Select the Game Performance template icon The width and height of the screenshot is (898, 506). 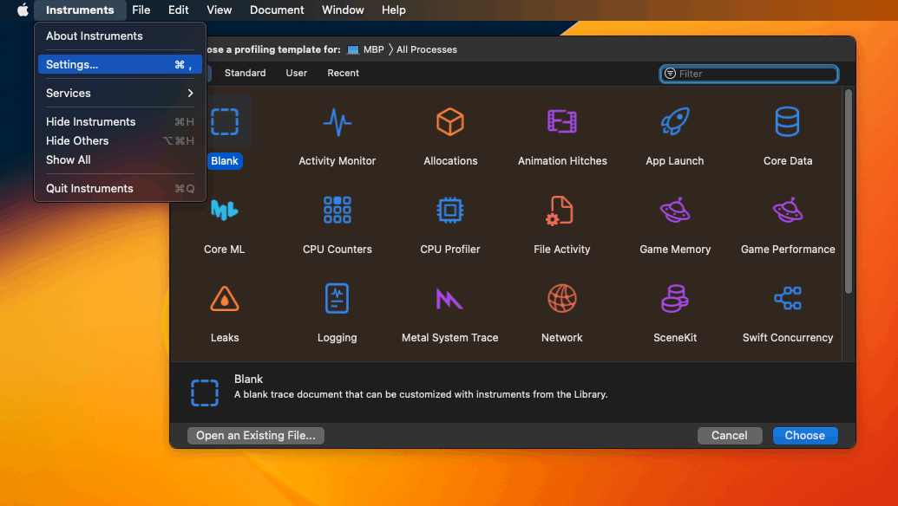point(788,210)
